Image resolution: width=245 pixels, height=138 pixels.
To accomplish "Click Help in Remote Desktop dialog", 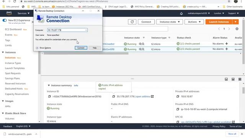I will pyautogui.click(x=95, y=48).
